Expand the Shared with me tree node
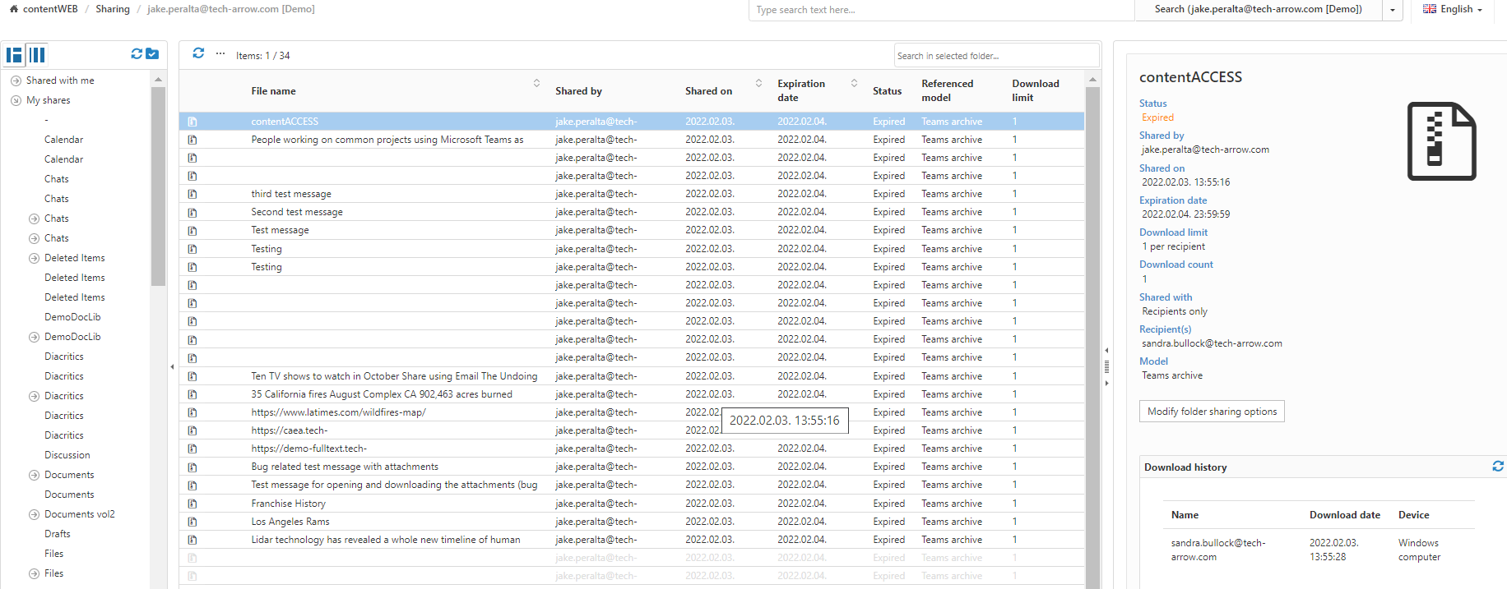The width and height of the screenshot is (1507, 589). 16,81
